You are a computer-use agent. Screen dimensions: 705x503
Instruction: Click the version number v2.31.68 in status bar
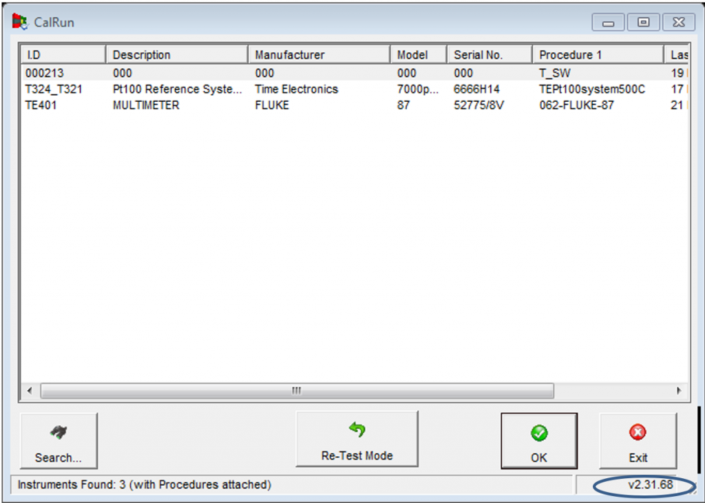pyautogui.click(x=650, y=485)
